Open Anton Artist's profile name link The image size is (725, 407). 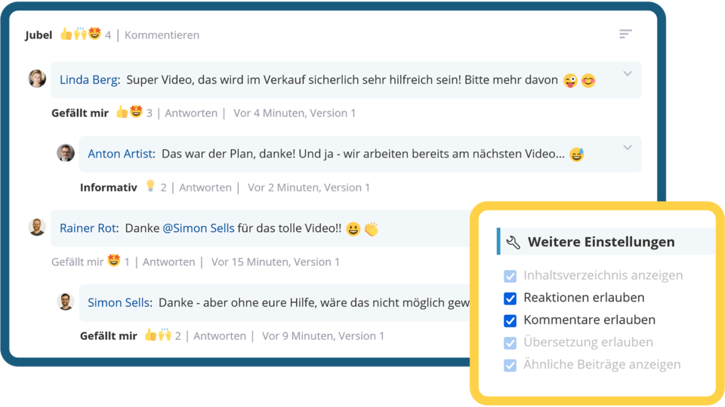click(x=120, y=154)
